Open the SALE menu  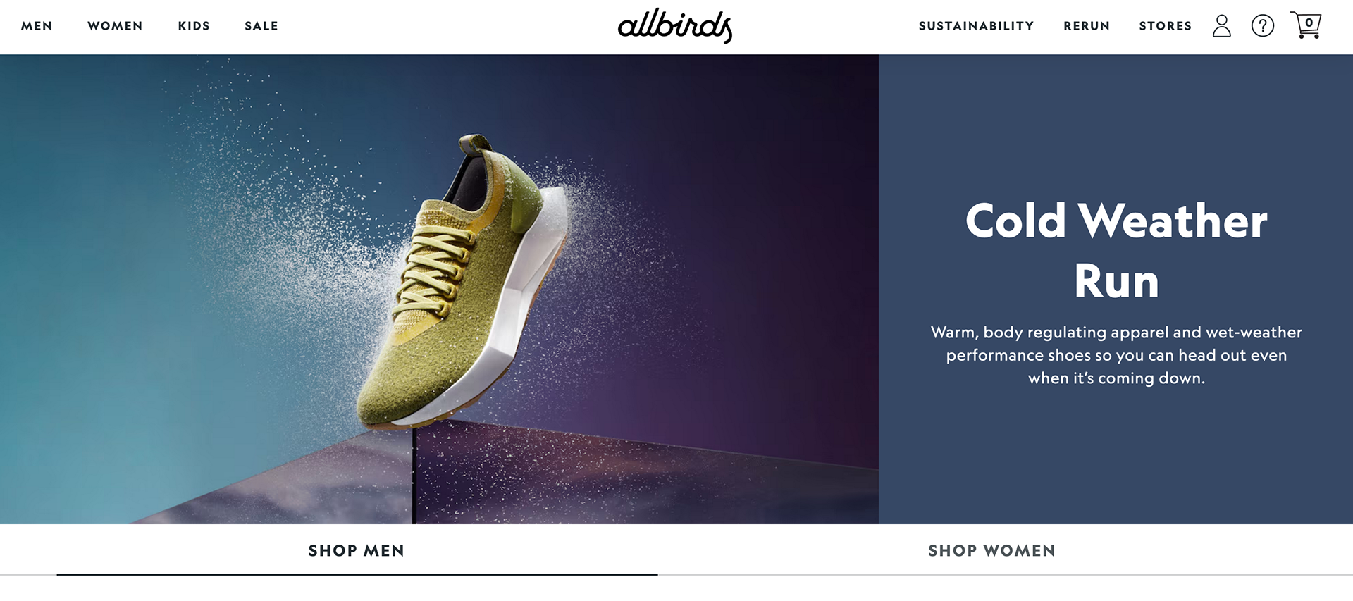[x=261, y=26]
